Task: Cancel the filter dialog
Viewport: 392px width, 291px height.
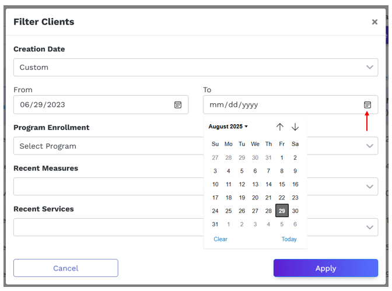Action: pos(66,268)
